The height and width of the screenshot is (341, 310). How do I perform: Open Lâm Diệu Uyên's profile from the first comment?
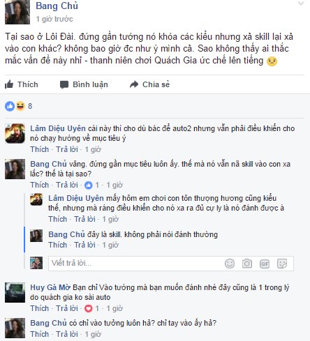[x=58, y=128]
